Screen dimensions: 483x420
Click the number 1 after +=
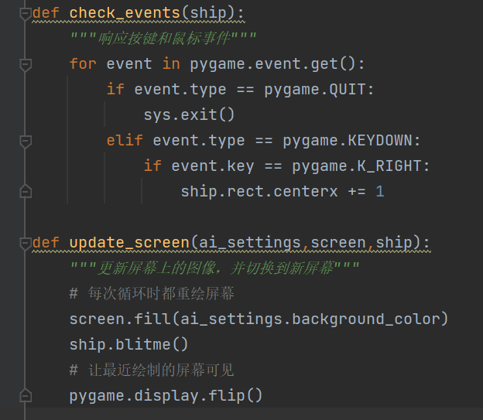(380, 191)
